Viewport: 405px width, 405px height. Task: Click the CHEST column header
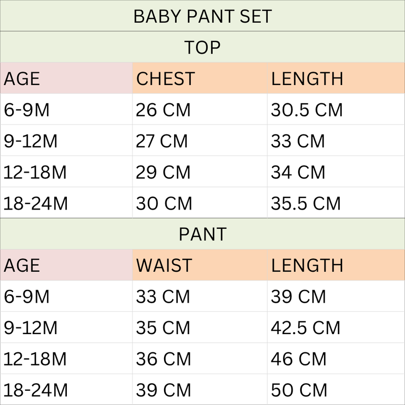point(200,78)
